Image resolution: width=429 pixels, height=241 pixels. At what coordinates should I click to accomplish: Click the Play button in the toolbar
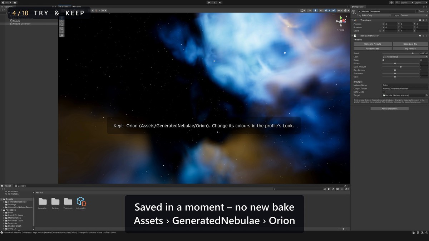tap(209, 2)
